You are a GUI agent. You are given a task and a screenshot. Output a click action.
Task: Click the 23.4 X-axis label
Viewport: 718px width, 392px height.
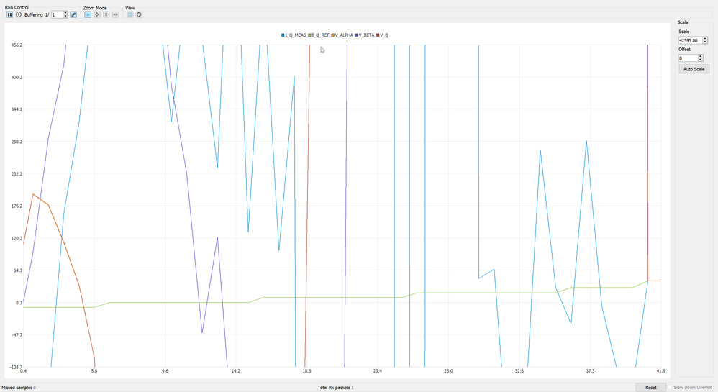377,371
